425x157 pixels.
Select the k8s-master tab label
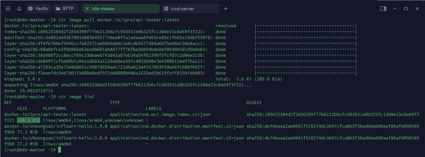pyautogui.click(x=104, y=9)
